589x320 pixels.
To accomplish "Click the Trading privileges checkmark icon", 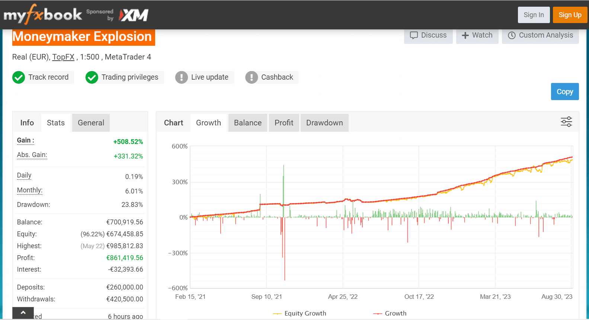I will tap(92, 77).
